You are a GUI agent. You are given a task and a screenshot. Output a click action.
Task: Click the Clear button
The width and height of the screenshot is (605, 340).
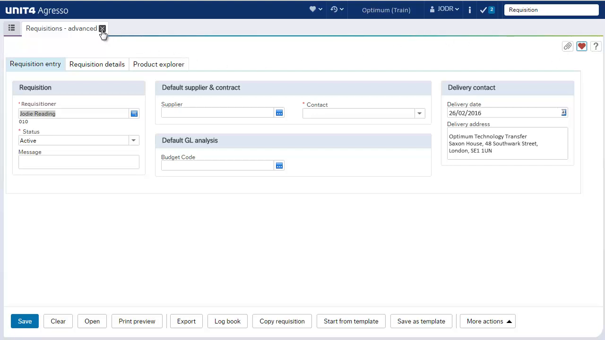pos(58,321)
